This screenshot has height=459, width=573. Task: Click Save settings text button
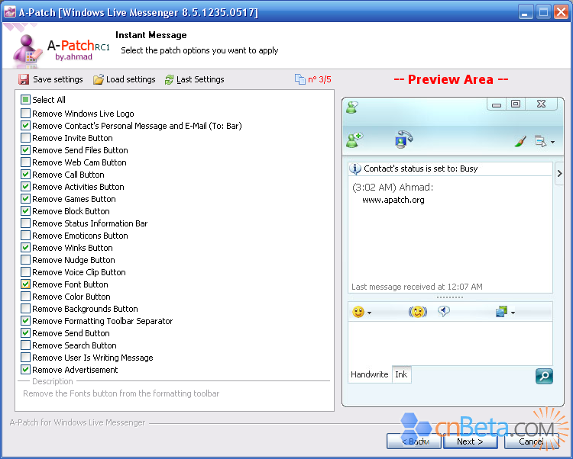pos(58,79)
